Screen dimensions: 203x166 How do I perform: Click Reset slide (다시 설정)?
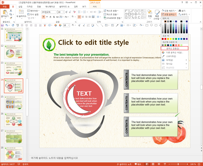click(x=33, y=14)
